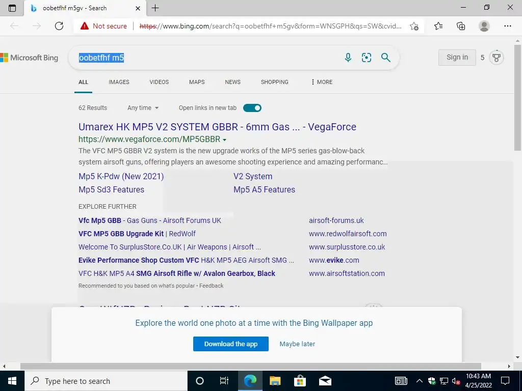Click the Windows Start button
Viewport: 522px width, 391px height.
(x=12, y=381)
